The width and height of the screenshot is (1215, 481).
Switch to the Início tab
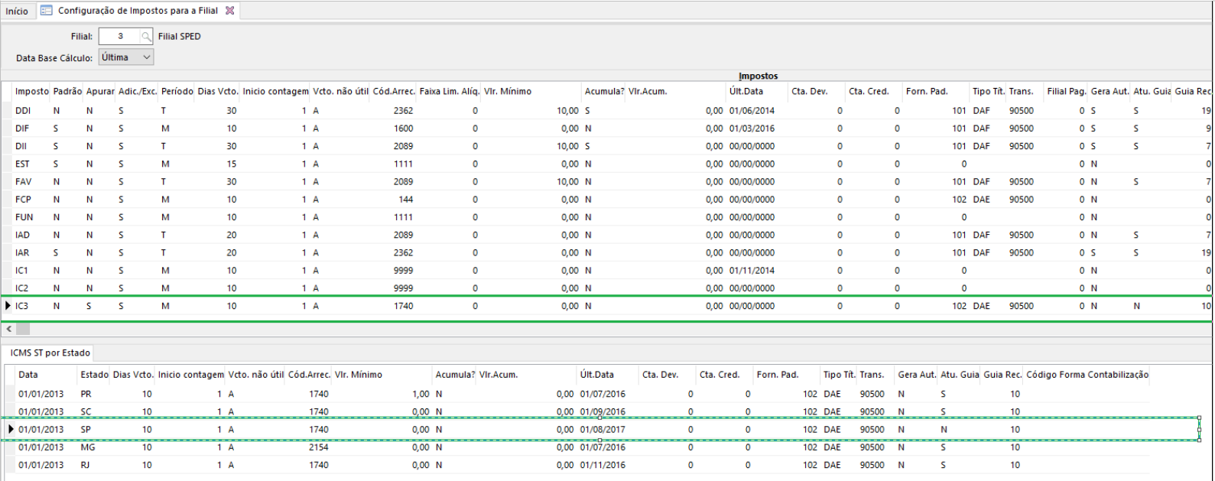pos(17,11)
